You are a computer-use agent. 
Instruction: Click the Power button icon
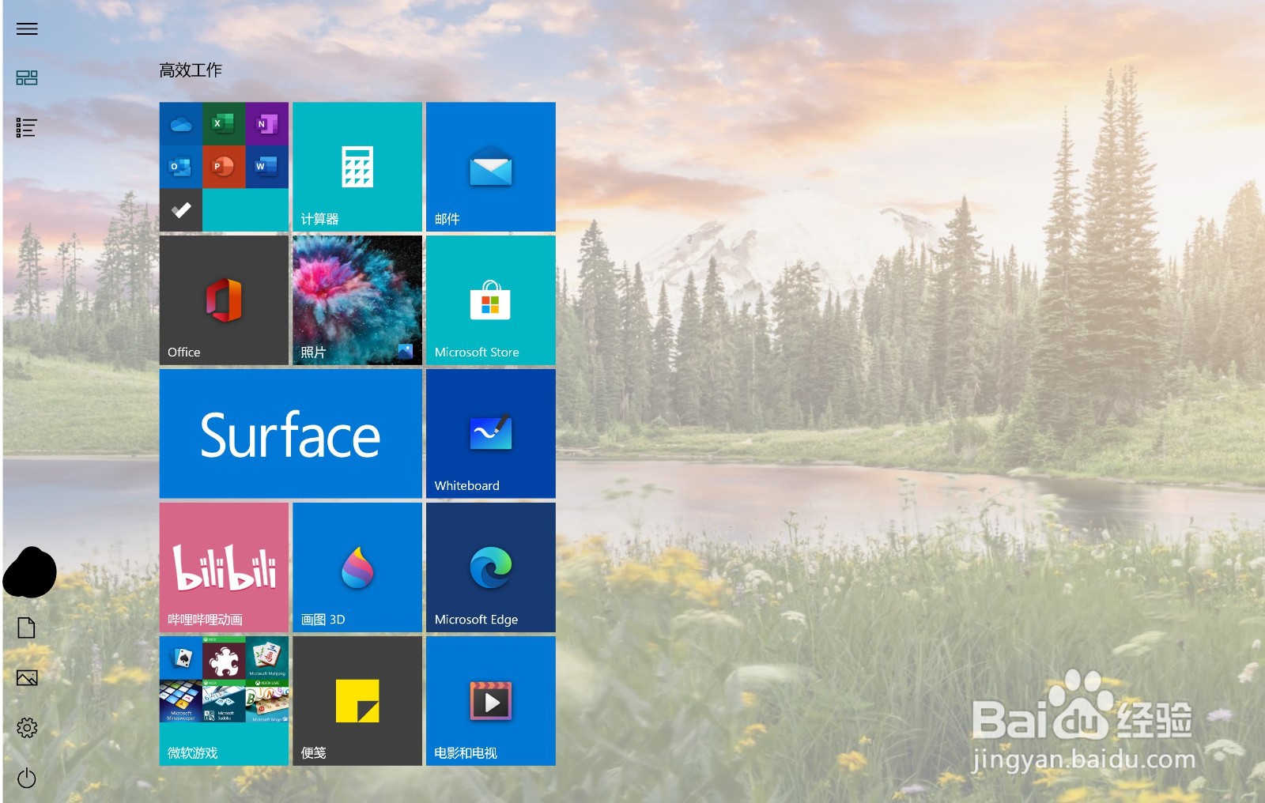tap(27, 778)
